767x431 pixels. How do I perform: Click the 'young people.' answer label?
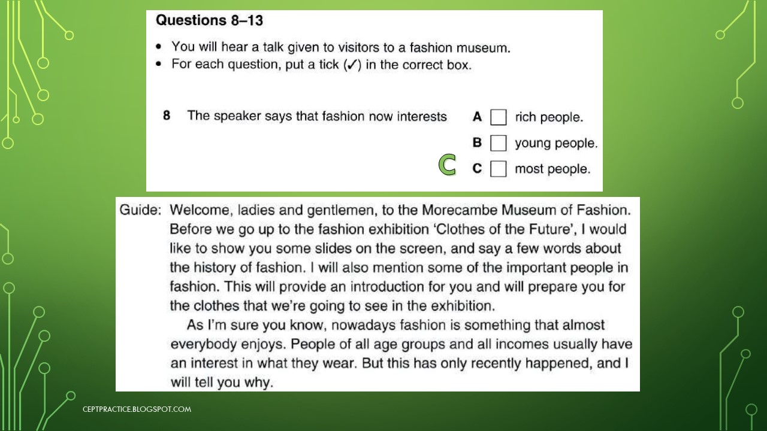(556, 143)
